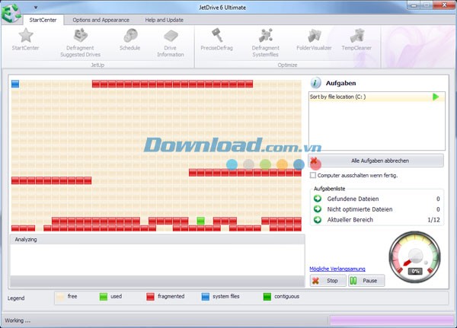This screenshot has height=328, width=457.
Task: Expand Nicht optimierte Dateien green arrow
Action: [x=317, y=209]
